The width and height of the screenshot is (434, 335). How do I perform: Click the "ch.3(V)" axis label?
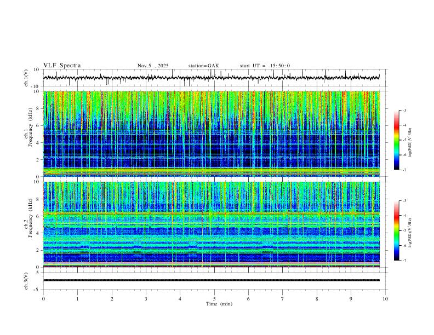(26, 281)
